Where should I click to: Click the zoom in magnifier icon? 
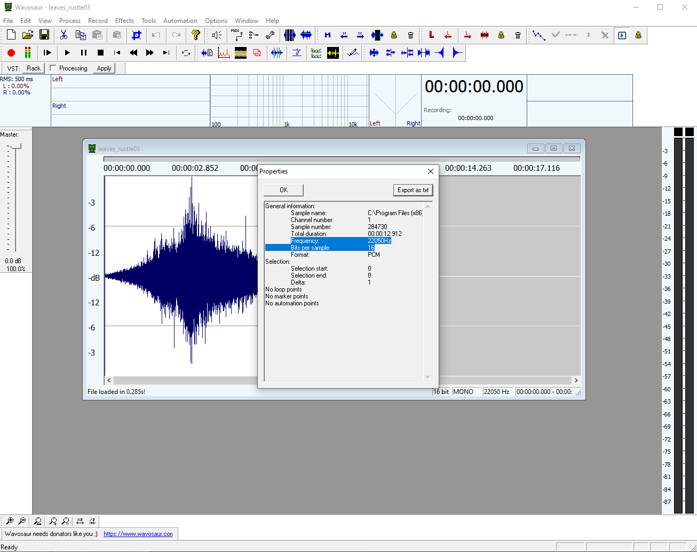pos(10,521)
